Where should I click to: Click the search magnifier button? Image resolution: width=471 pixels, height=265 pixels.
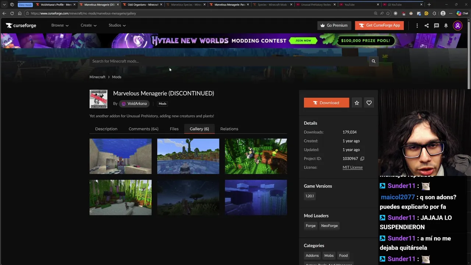373,61
